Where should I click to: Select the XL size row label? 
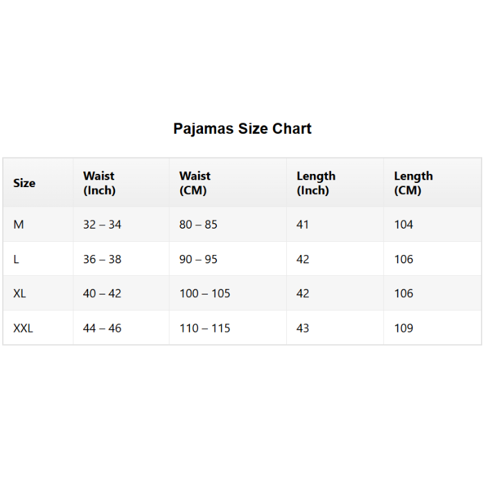tap(20, 293)
